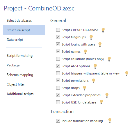
Task: Uncheck Script filegroups option
Action: (58, 37)
